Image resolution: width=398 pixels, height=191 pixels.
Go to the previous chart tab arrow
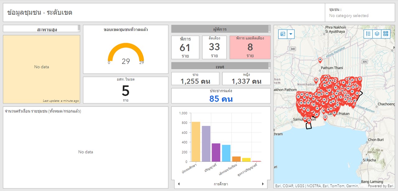pos(178,184)
